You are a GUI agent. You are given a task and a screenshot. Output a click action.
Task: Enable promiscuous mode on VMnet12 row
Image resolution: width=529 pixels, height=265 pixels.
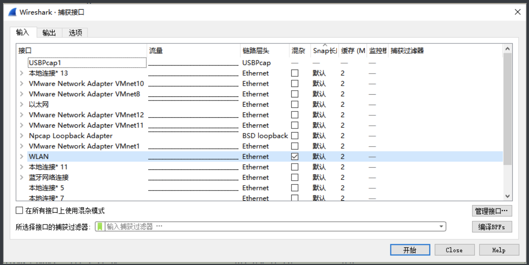click(x=295, y=115)
